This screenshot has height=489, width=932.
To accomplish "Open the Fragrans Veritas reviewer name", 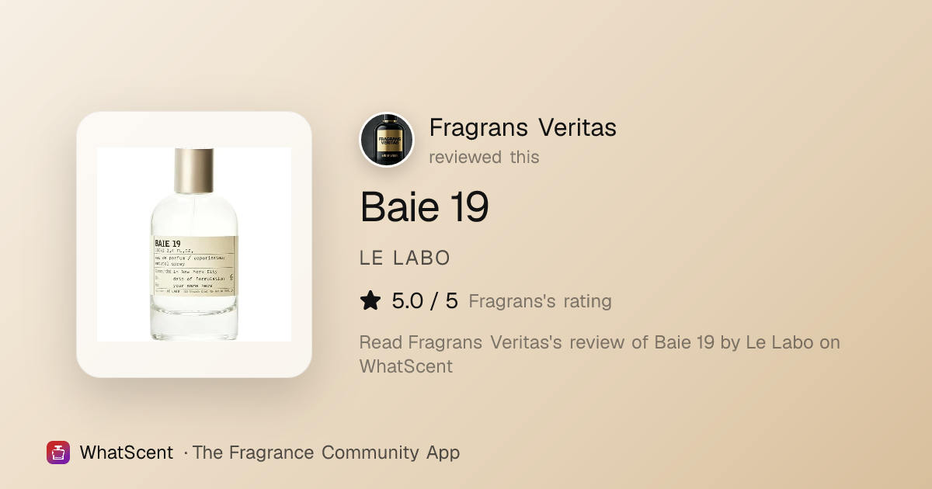I will pyautogui.click(x=523, y=127).
